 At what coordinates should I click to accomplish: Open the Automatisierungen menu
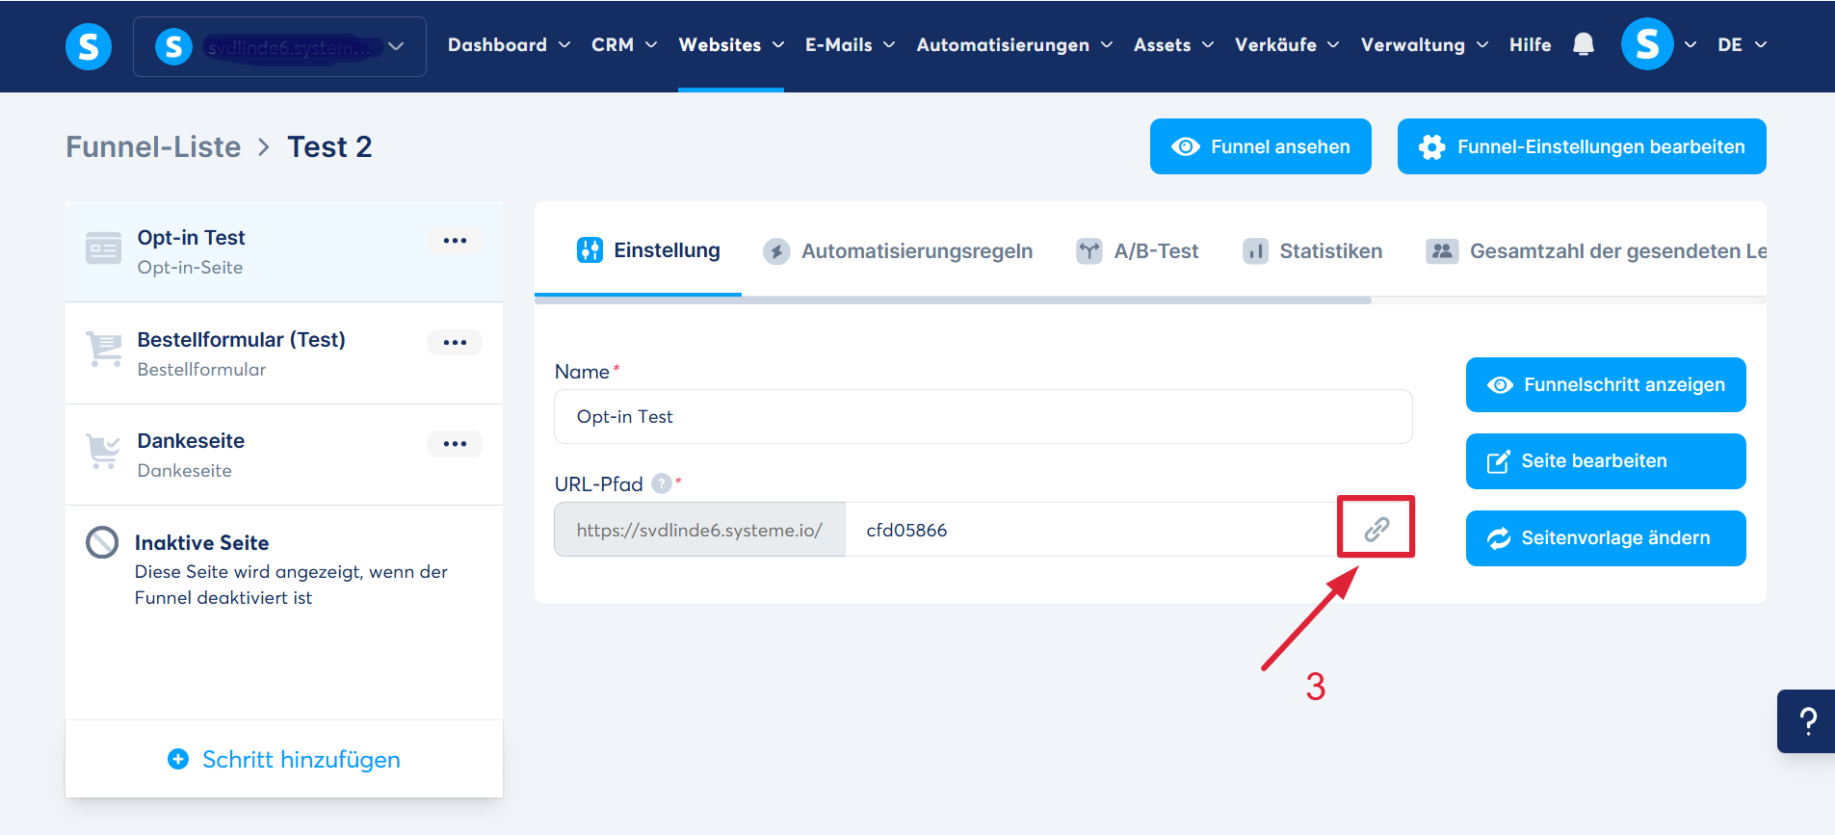pos(1014,45)
